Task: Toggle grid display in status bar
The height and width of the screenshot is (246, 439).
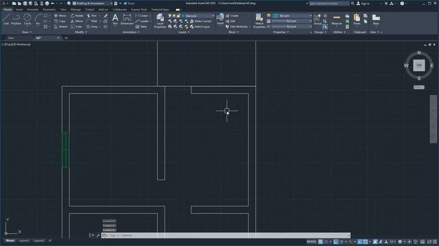Action: point(320,241)
